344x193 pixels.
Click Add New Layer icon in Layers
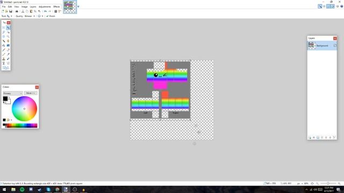[310, 137]
